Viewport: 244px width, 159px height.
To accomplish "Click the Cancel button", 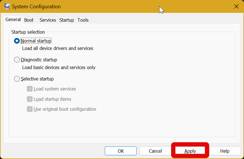I will pos(155,151).
